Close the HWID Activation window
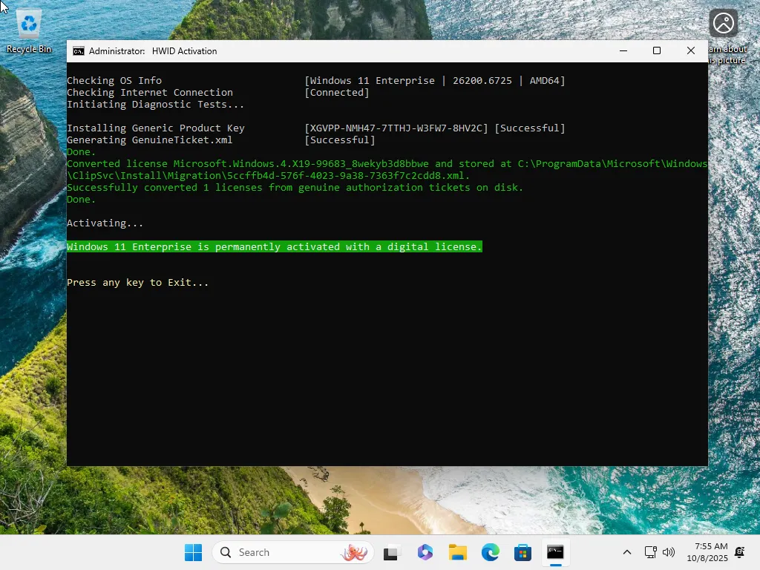 [x=691, y=51]
